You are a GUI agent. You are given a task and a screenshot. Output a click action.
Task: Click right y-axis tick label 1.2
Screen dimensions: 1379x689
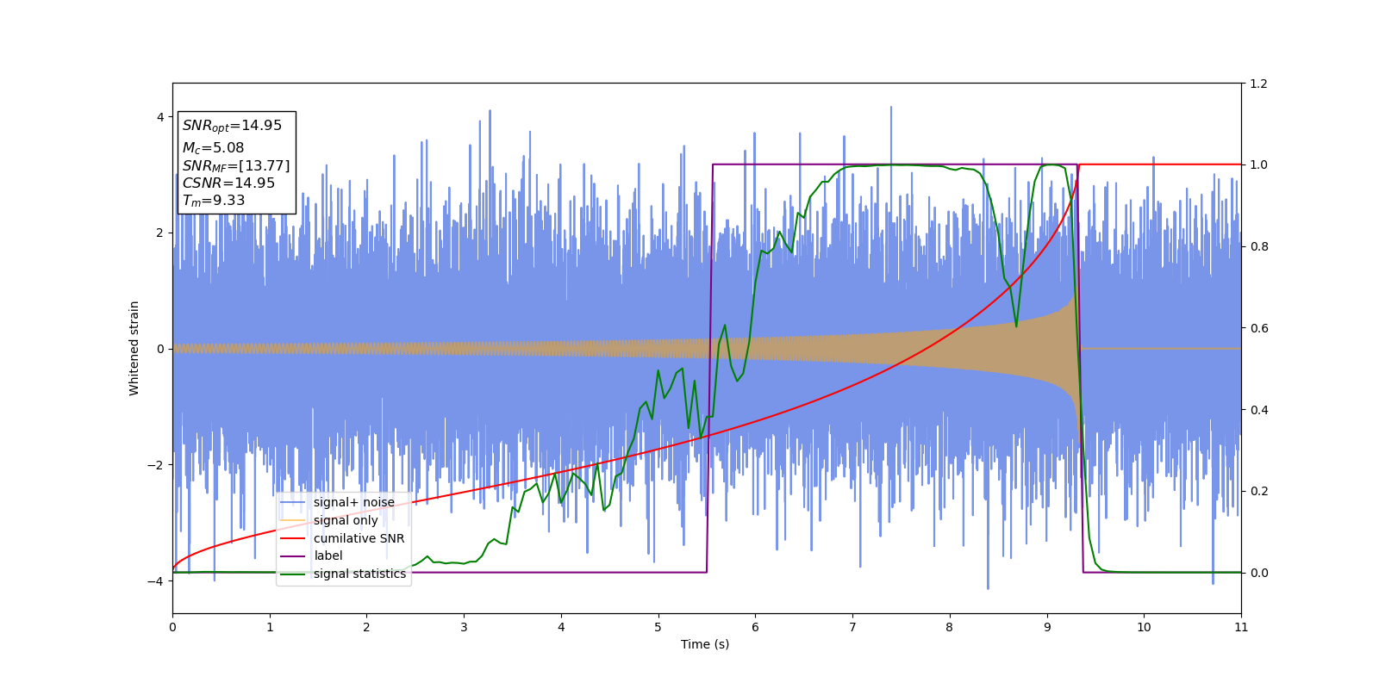click(1258, 84)
